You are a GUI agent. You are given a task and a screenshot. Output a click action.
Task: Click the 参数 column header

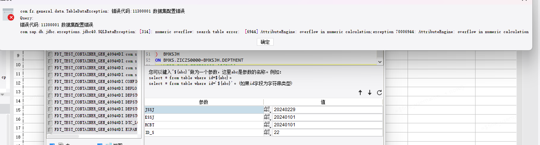(x=204, y=102)
